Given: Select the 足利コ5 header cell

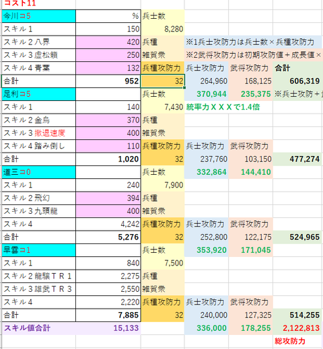Looking at the screenshot, I should click(38, 94).
